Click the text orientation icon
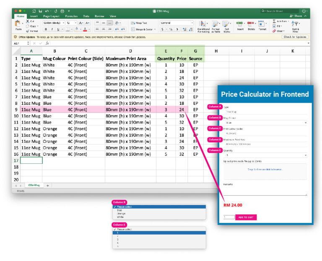This screenshot has width=322, height=261. 117,23
